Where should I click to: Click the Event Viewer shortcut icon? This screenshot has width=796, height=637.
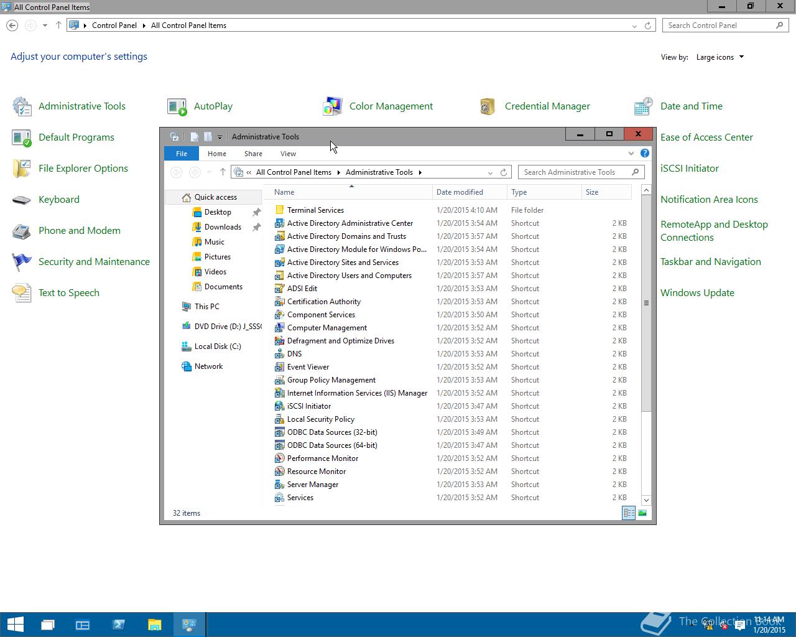point(280,367)
